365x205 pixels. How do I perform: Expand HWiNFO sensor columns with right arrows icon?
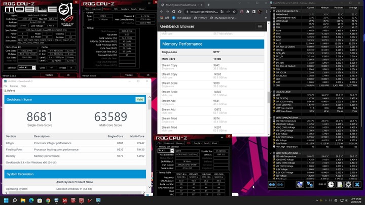click(x=272, y=185)
